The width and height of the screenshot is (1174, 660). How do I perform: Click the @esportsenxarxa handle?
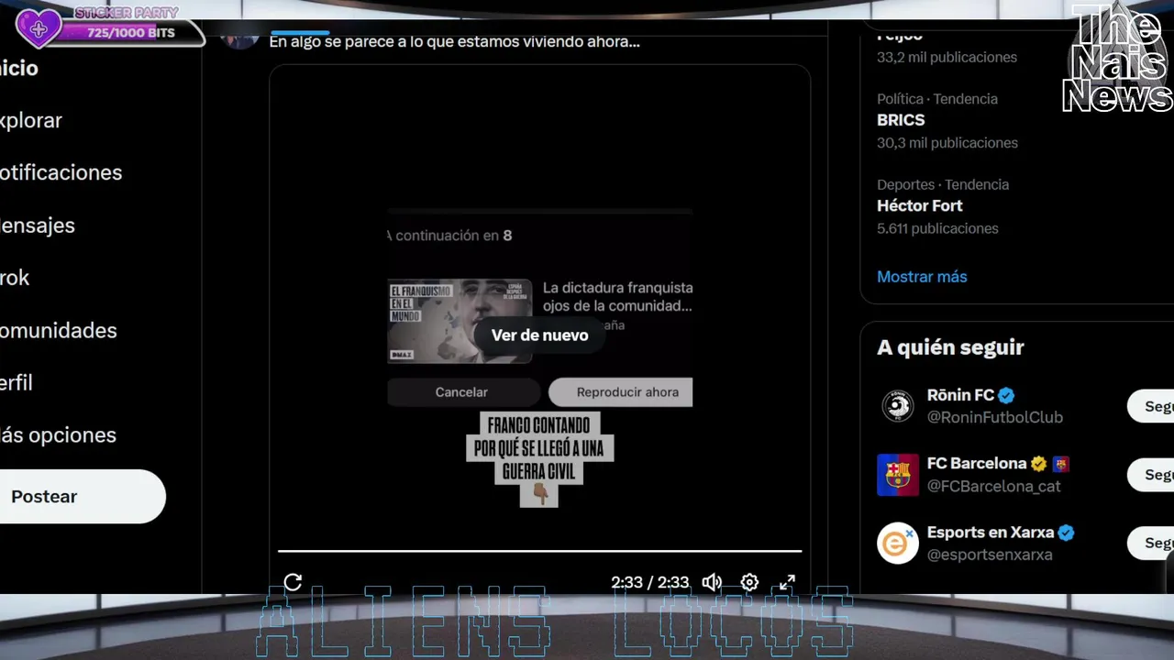point(990,555)
